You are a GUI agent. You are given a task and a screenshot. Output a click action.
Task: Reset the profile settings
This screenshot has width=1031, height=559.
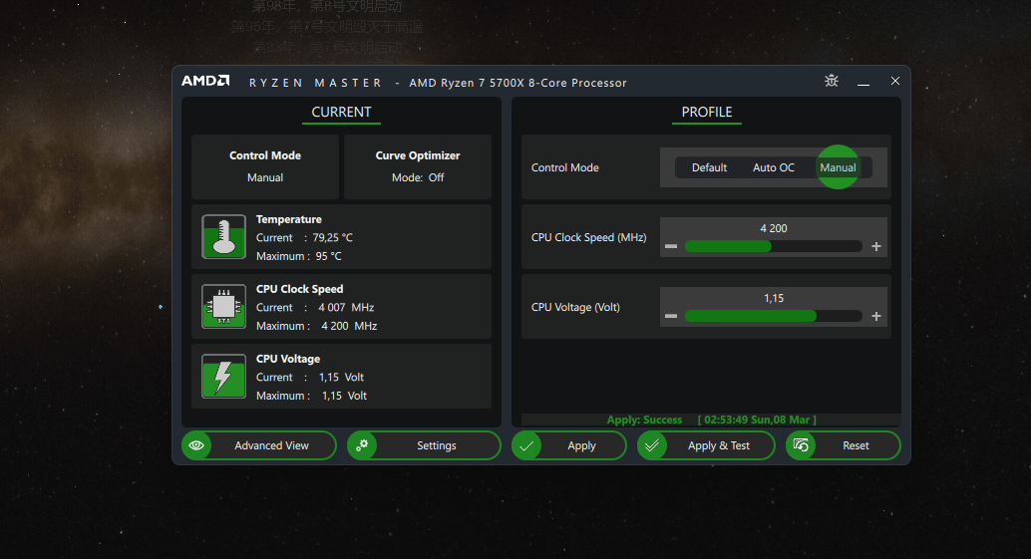843,445
